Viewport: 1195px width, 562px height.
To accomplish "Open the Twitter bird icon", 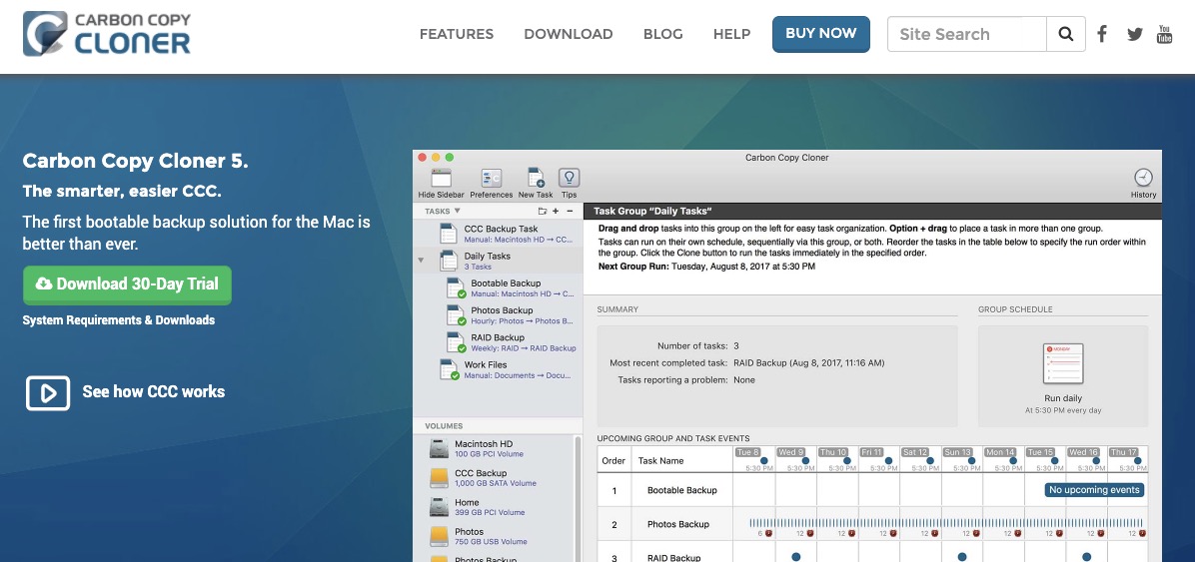I will point(1134,34).
